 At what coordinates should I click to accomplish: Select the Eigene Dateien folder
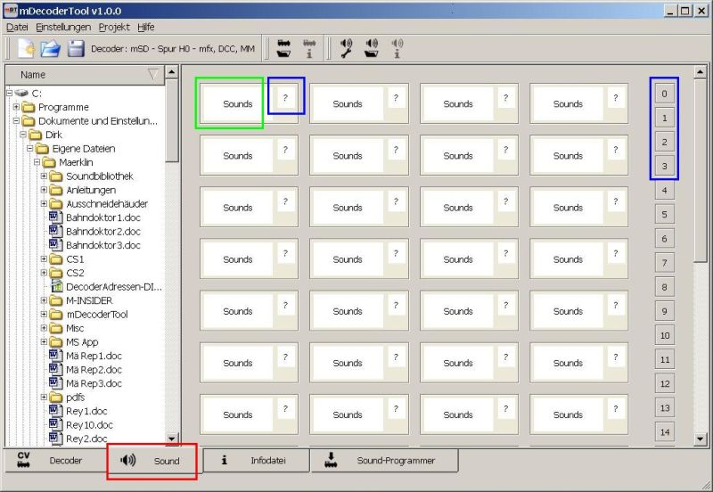click(x=76, y=149)
